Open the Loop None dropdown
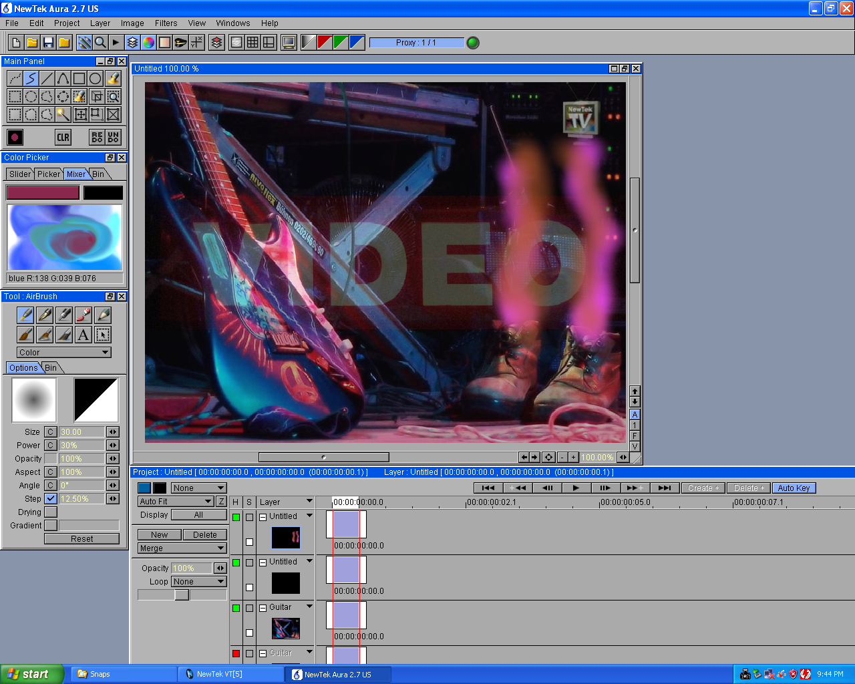Image resolution: width=855 pixels, height=684 pixels. [199, 582]
